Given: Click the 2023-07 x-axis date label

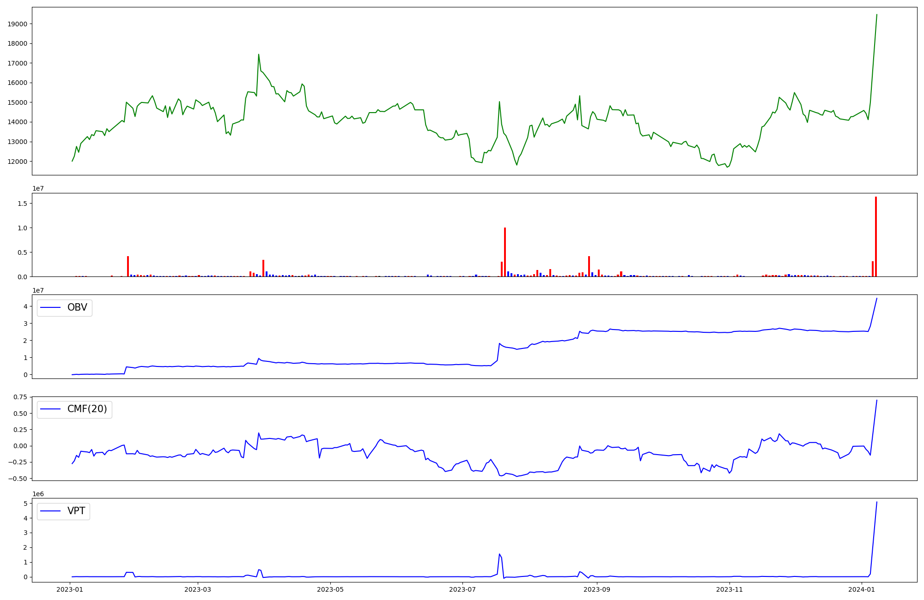Looking at the screenshot, I should point(462,589).
